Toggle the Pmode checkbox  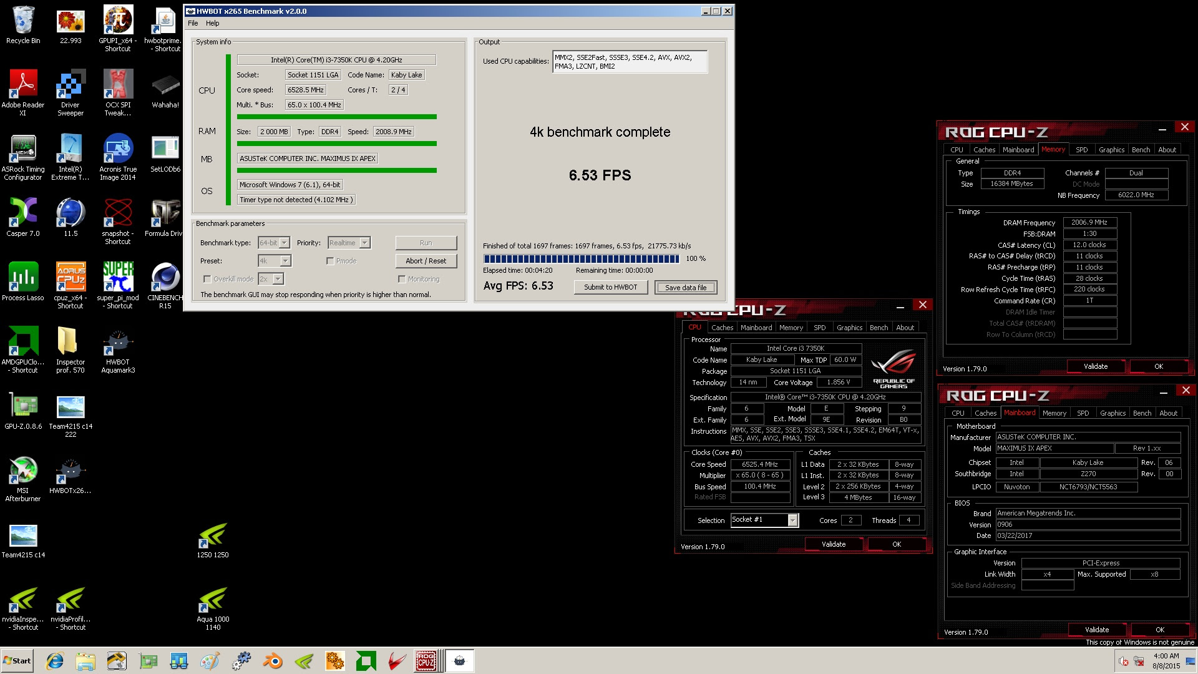tap(330, 261)
